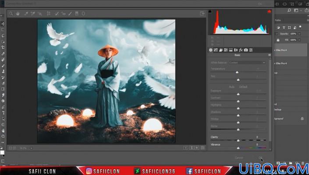The image size is (309, 175).
Task: Toggle the before/after preview Y button
Action: pyautogui.click(x=186, y=148)
